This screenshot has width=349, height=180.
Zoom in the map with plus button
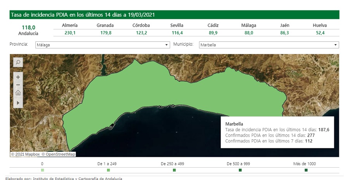pos(18,77)
